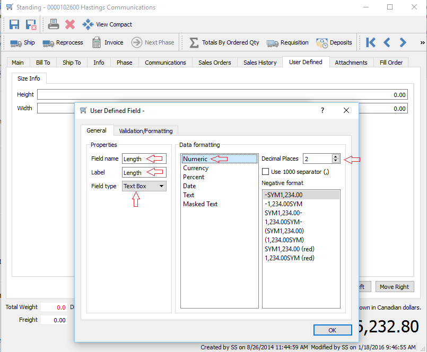Click the save-and-close disk icon
Image resolution: width=427 pixels, height=352 pixels.
point(31,24)
